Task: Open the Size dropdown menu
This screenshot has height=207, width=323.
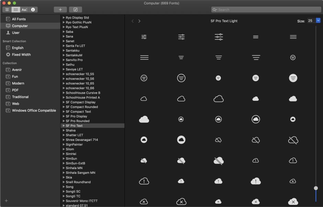Action: [x=318, y=21]
